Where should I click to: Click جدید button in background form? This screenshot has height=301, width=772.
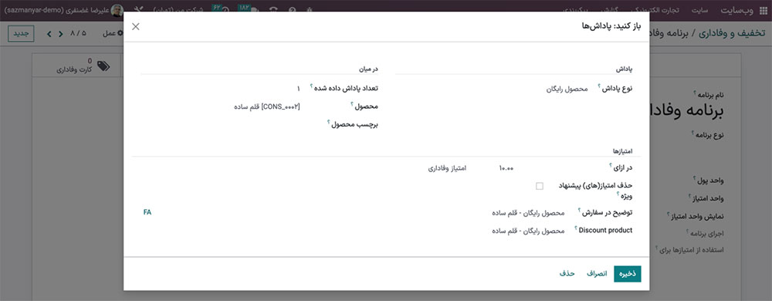(21, 33)
